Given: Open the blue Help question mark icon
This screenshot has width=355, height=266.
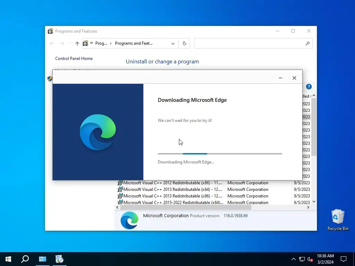Looking at the screenshot, I should pos(309,87).
